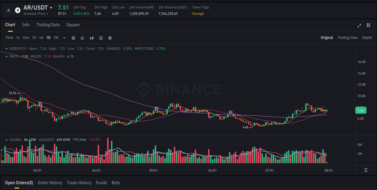377x190 pixels.
Task: Open the extra timeframe intervals dropdown
Action: pos(64,38)
